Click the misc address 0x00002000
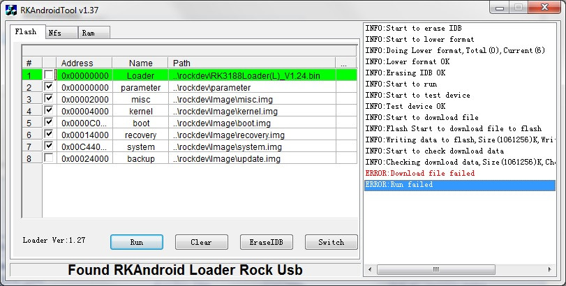Screen dimensions: 566x286 pyautogui.click(x=85, y=100)
